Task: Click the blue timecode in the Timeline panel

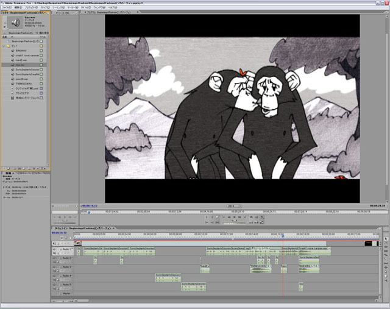Action: (x=59, y=233)
